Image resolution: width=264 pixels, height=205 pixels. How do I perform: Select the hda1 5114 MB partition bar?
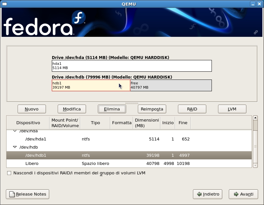[132, 66]
